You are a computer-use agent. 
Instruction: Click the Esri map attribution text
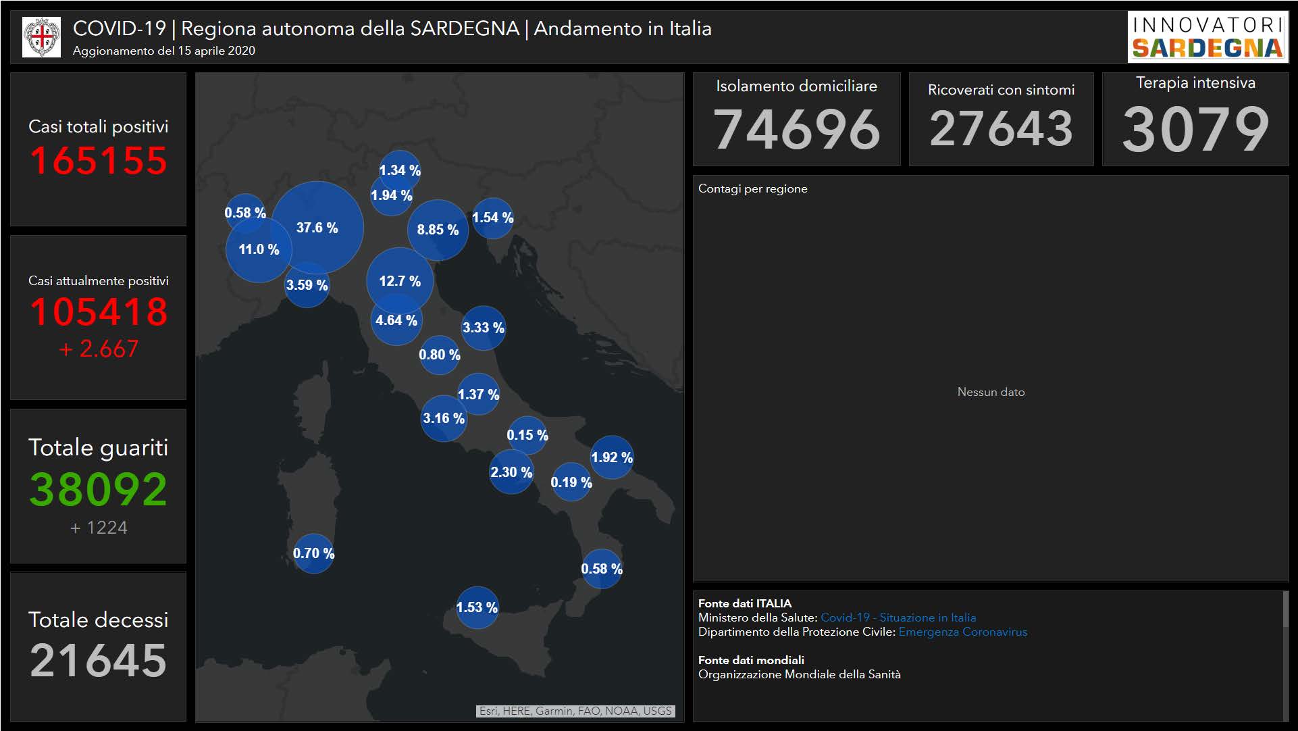pyautogui.click(x=575, y=711)
